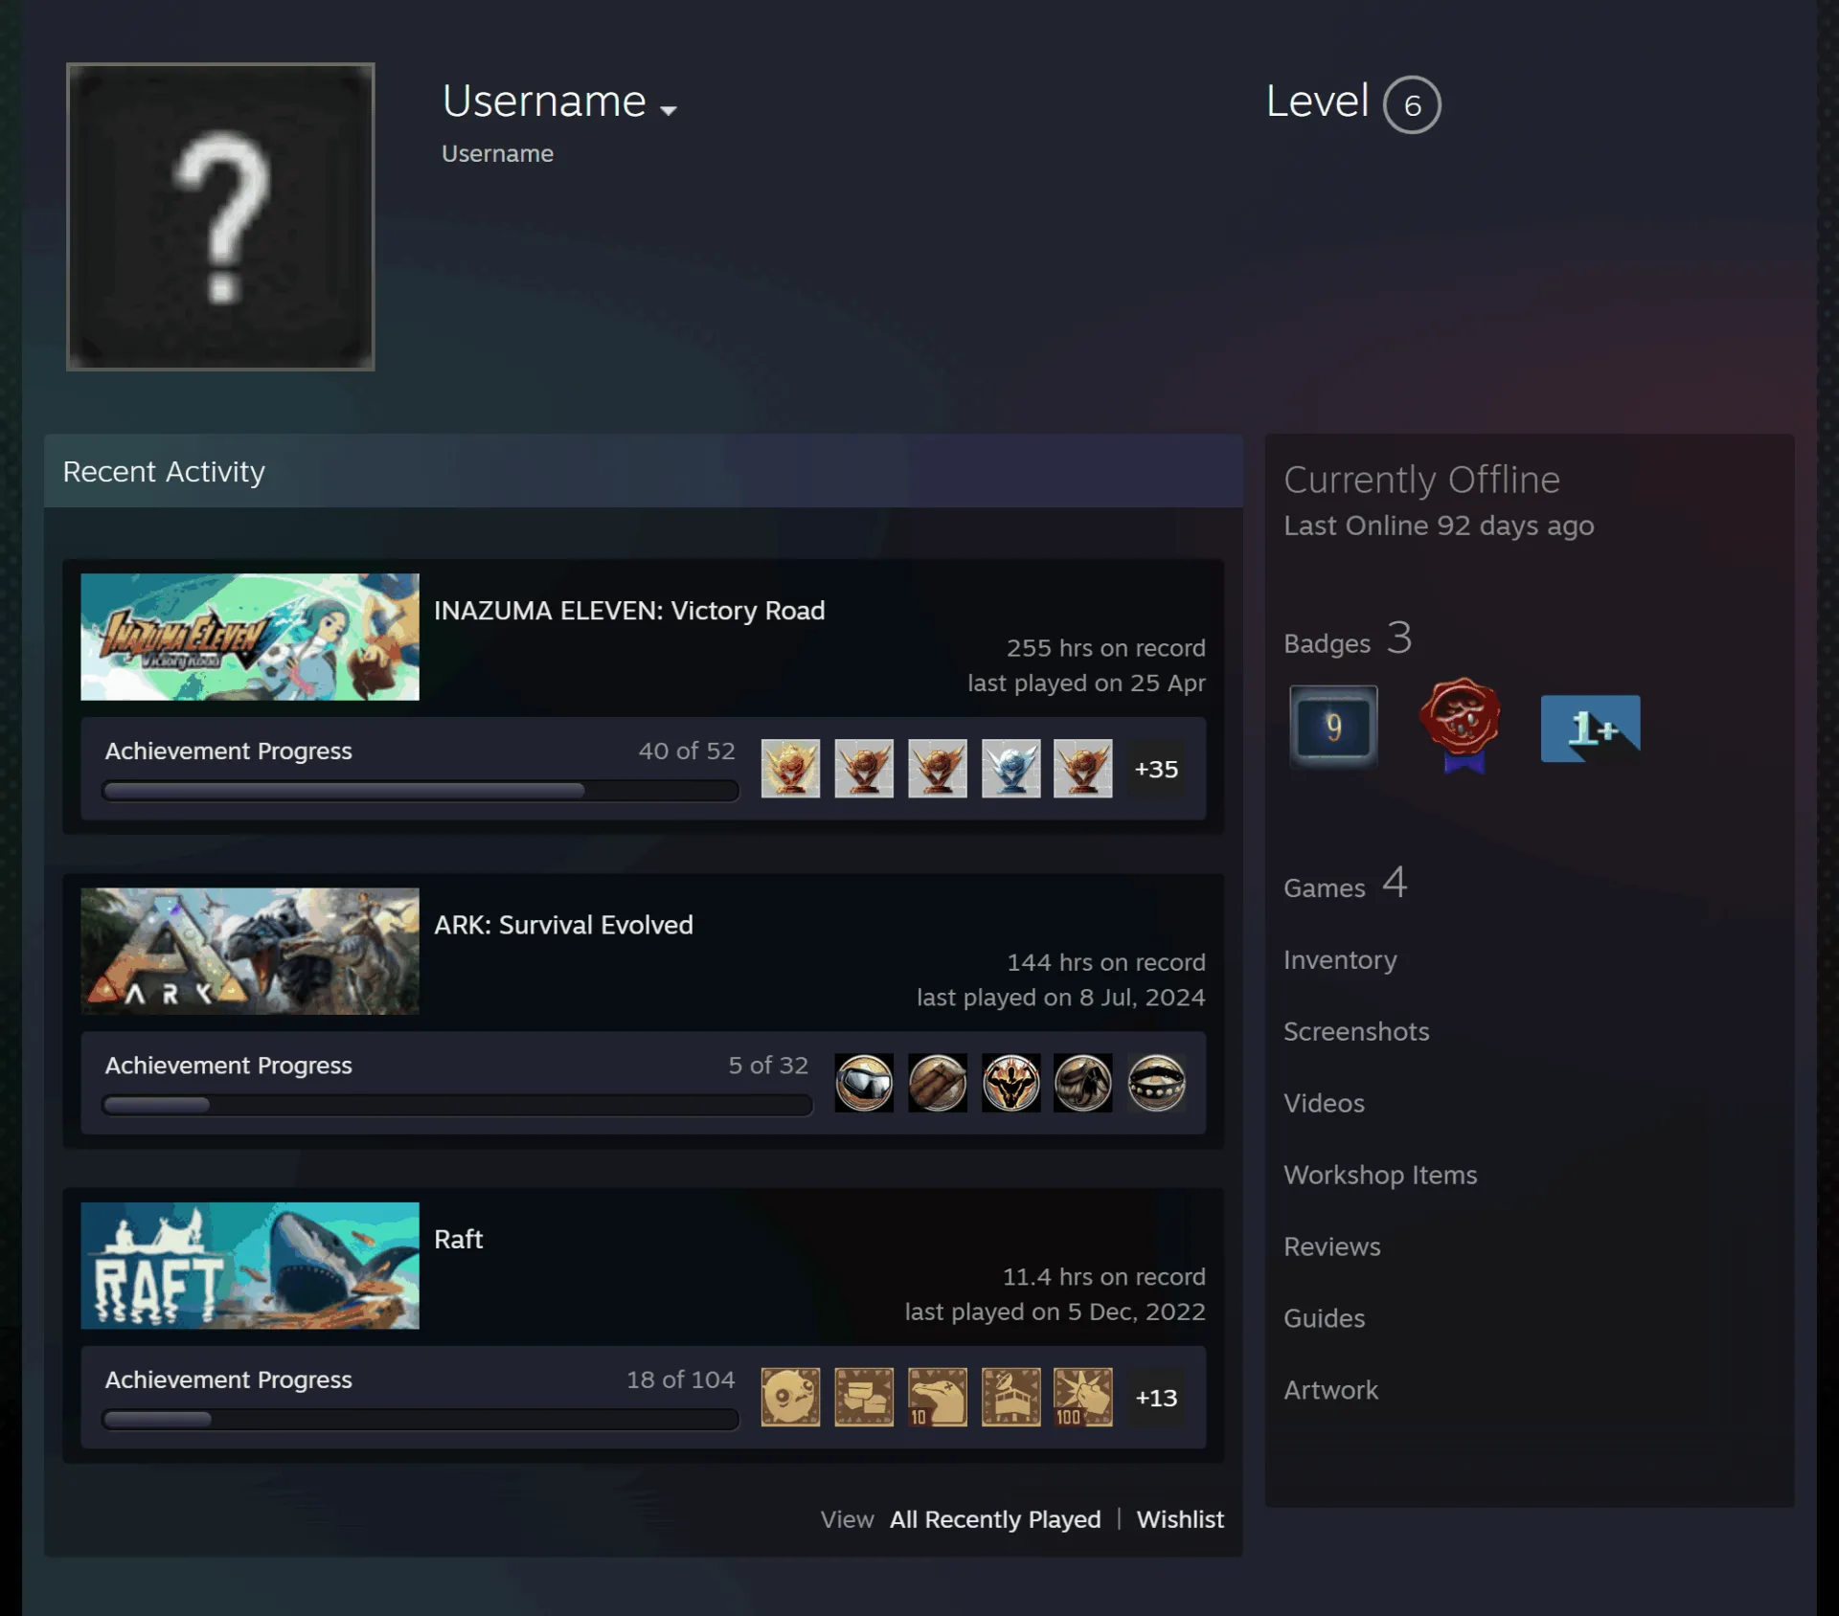Screen dimensions: 1839x1616
Task: Select Workshop Items in the sidebar
Action: pyautogui.click(x=1380, y=1175)
